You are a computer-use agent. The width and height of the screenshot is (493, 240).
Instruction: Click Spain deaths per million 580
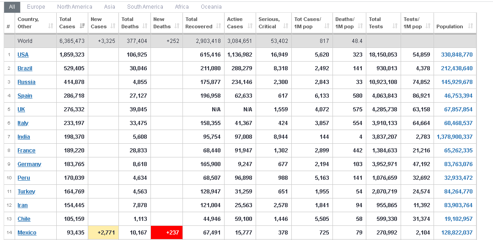(358, 96)
